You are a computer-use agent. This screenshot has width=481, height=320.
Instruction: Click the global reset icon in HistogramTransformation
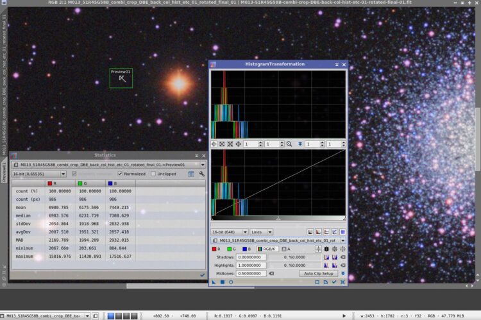coord(342,282)
